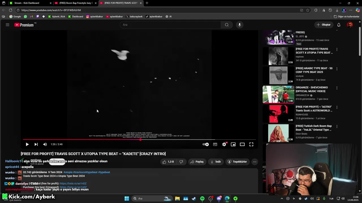Click the YouTube search field Ara
This screenshot has width=362, height=203.
(171, 25)
